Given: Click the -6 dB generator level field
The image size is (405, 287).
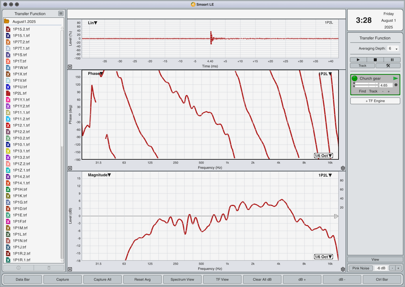Looking at the screenshot, I should pos(381,268).
